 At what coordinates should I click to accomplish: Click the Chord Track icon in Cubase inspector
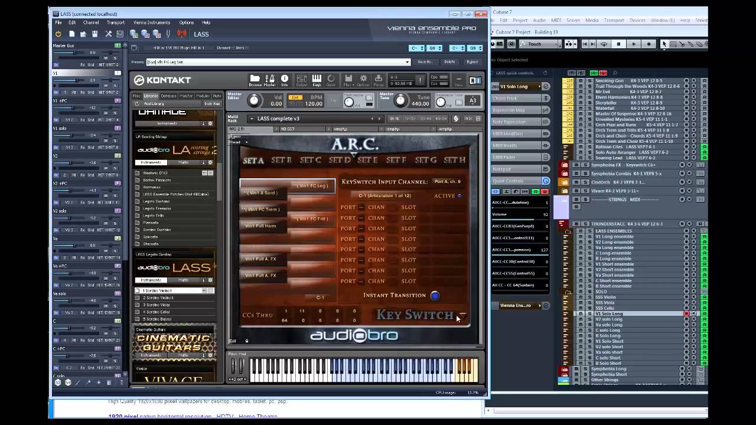pos(546,98)
